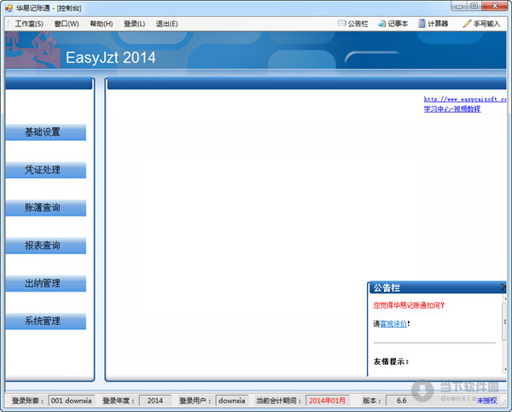Open the 登录(L) menu

tap(135, 24)
